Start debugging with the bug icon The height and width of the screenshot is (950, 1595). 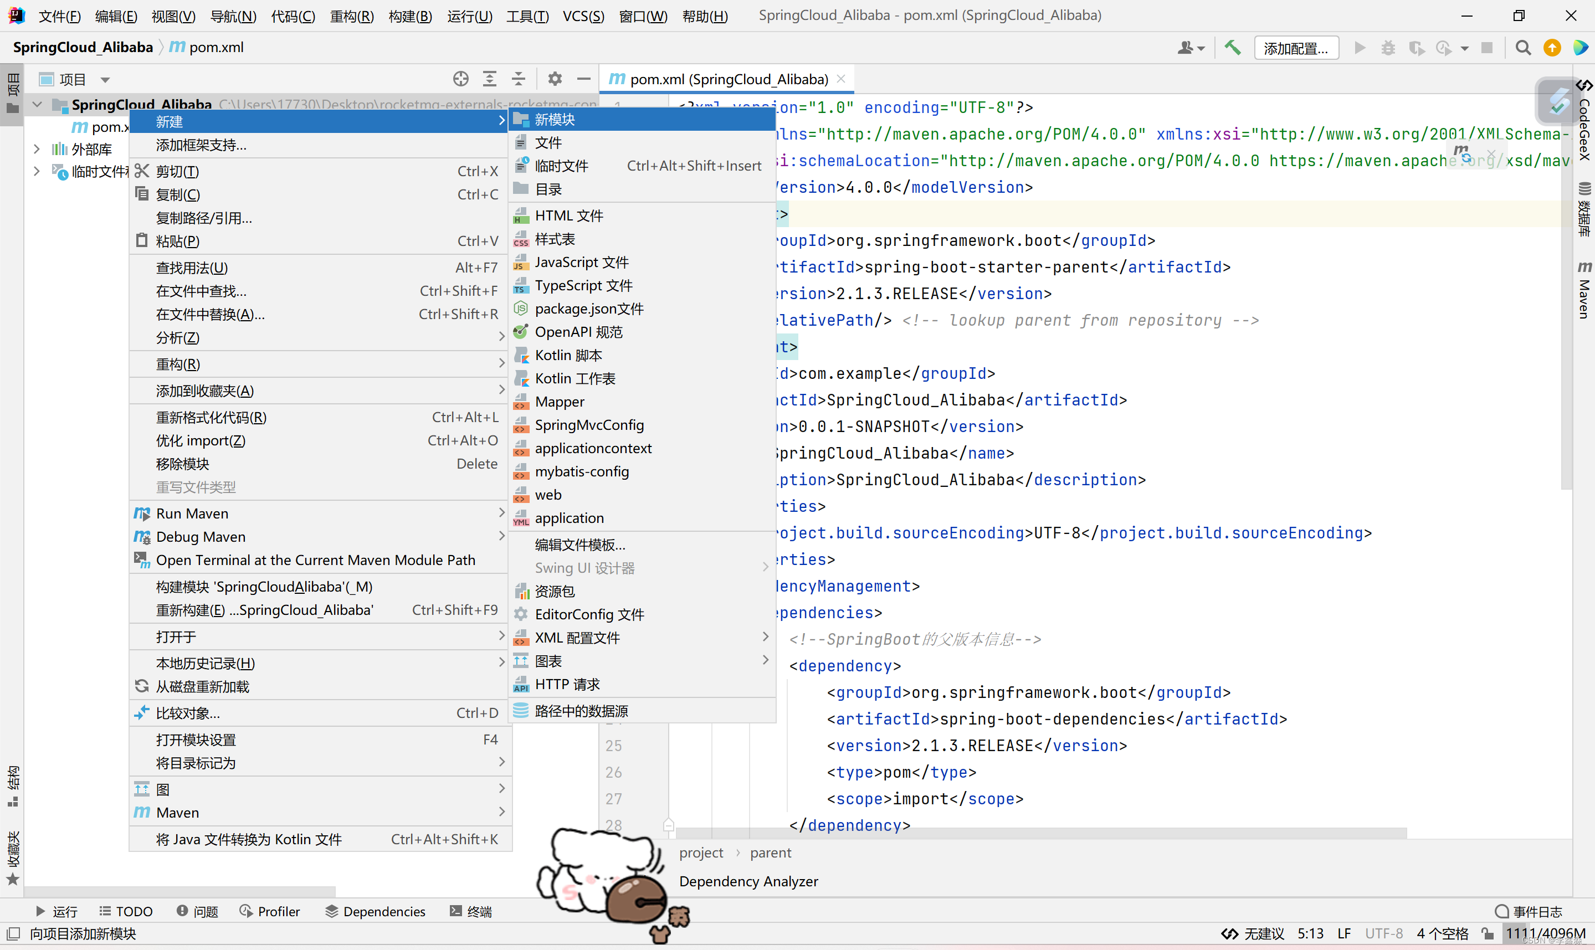coord(1388,48)
